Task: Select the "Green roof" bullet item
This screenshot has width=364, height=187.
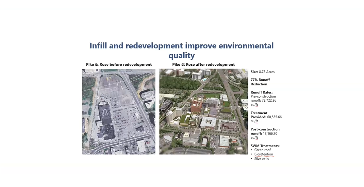Action: (263, 150)
